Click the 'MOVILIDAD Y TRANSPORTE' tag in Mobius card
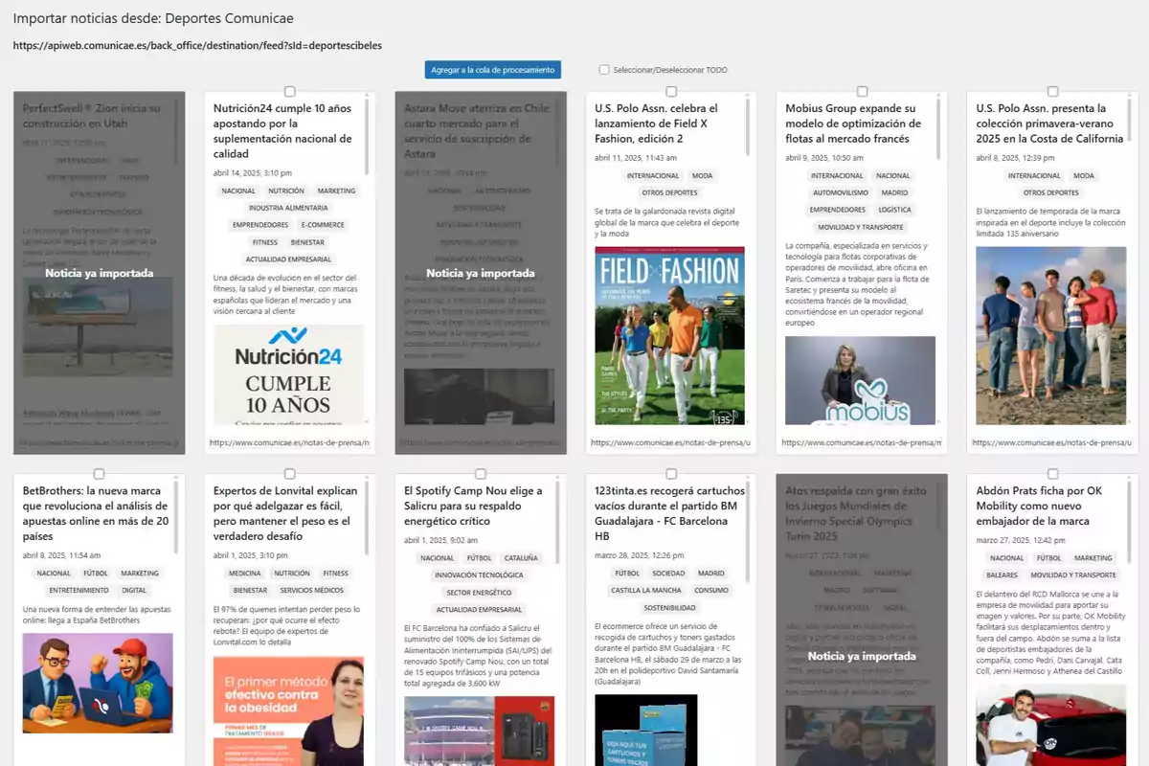1149x766 pixels. coord(860,227)
